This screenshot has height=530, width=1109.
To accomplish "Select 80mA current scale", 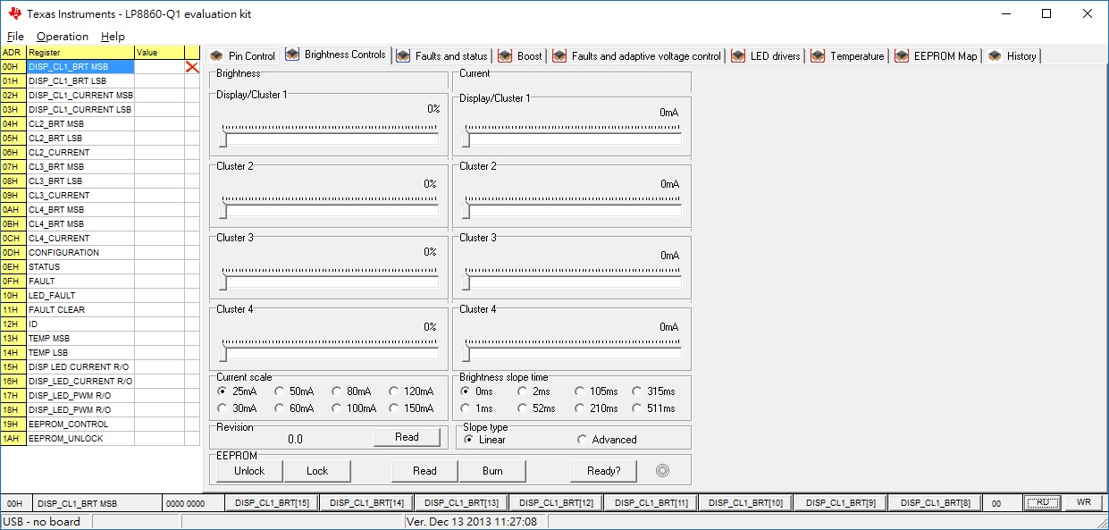I will [x=352, y=391].
